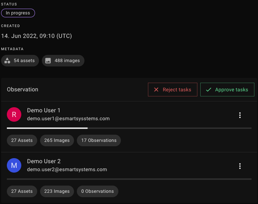Image resolution: width=258 pixels, height=204 pixels.
Task: Click the assets shapes icon
Action: point(7,61)
